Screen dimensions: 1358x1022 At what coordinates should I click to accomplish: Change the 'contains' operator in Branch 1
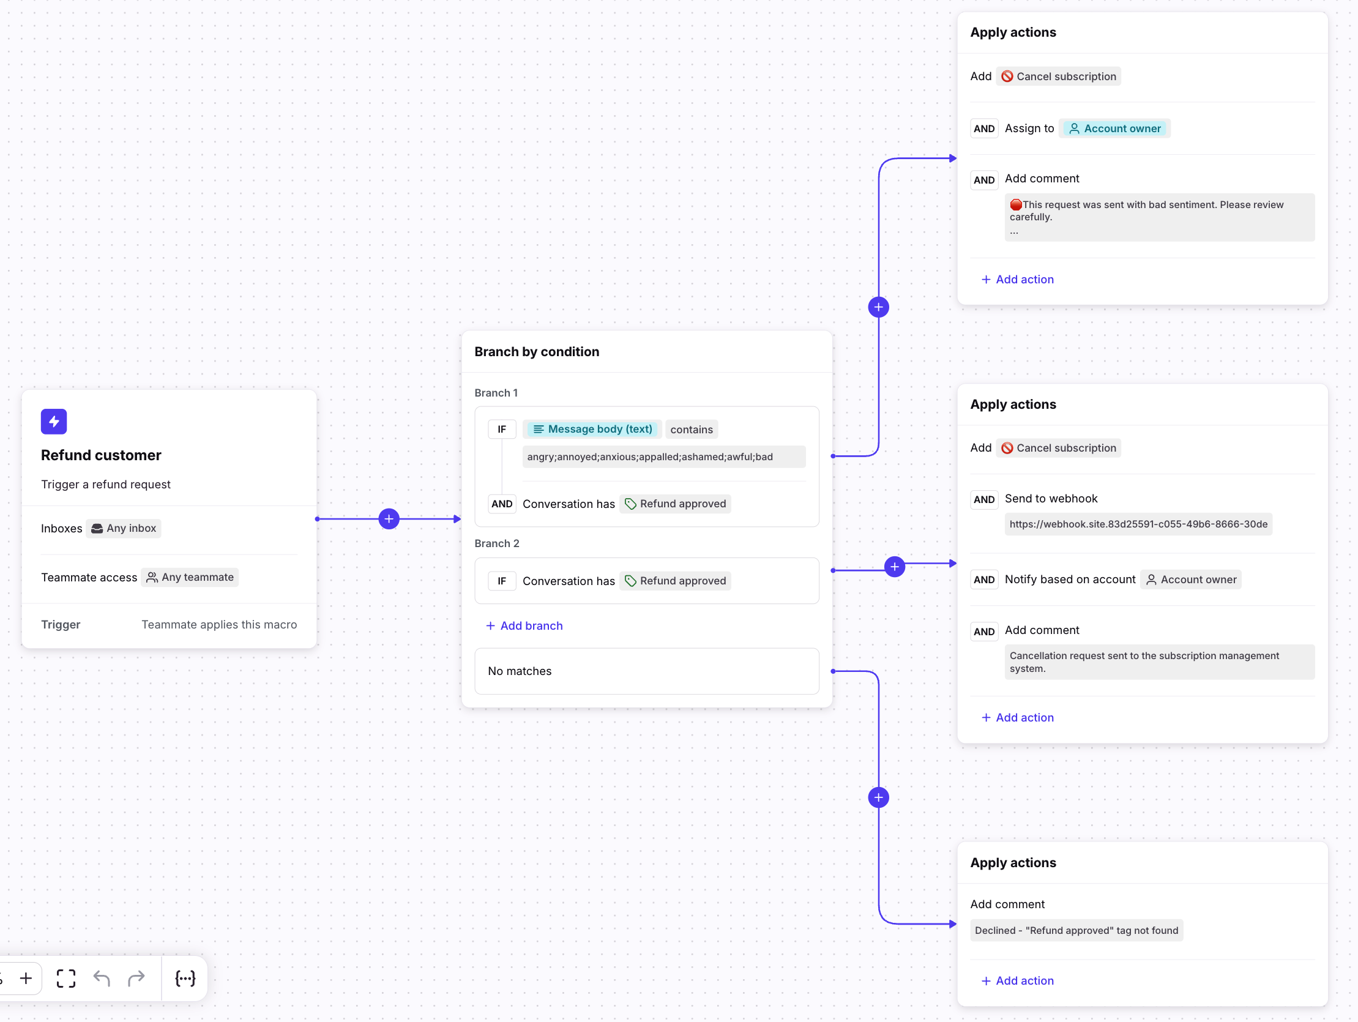pos(692,430)
